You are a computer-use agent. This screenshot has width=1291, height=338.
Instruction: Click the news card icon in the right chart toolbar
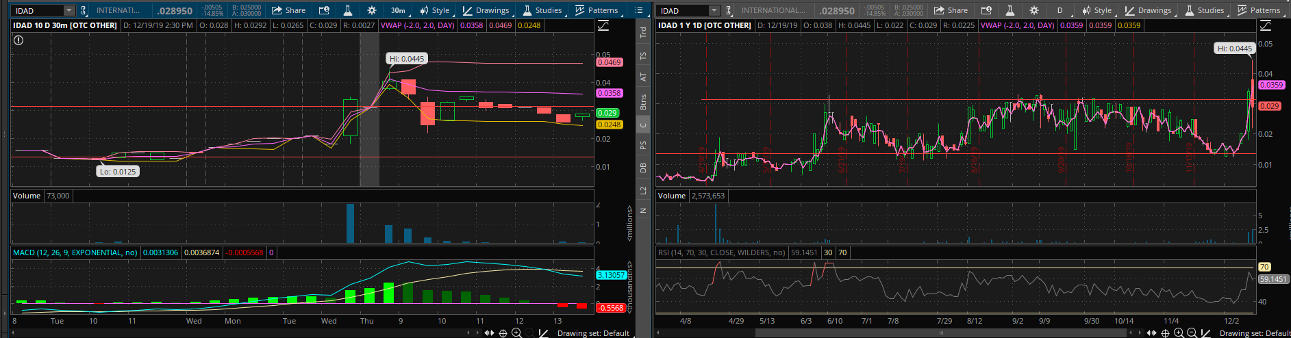(x=986, y=10)
